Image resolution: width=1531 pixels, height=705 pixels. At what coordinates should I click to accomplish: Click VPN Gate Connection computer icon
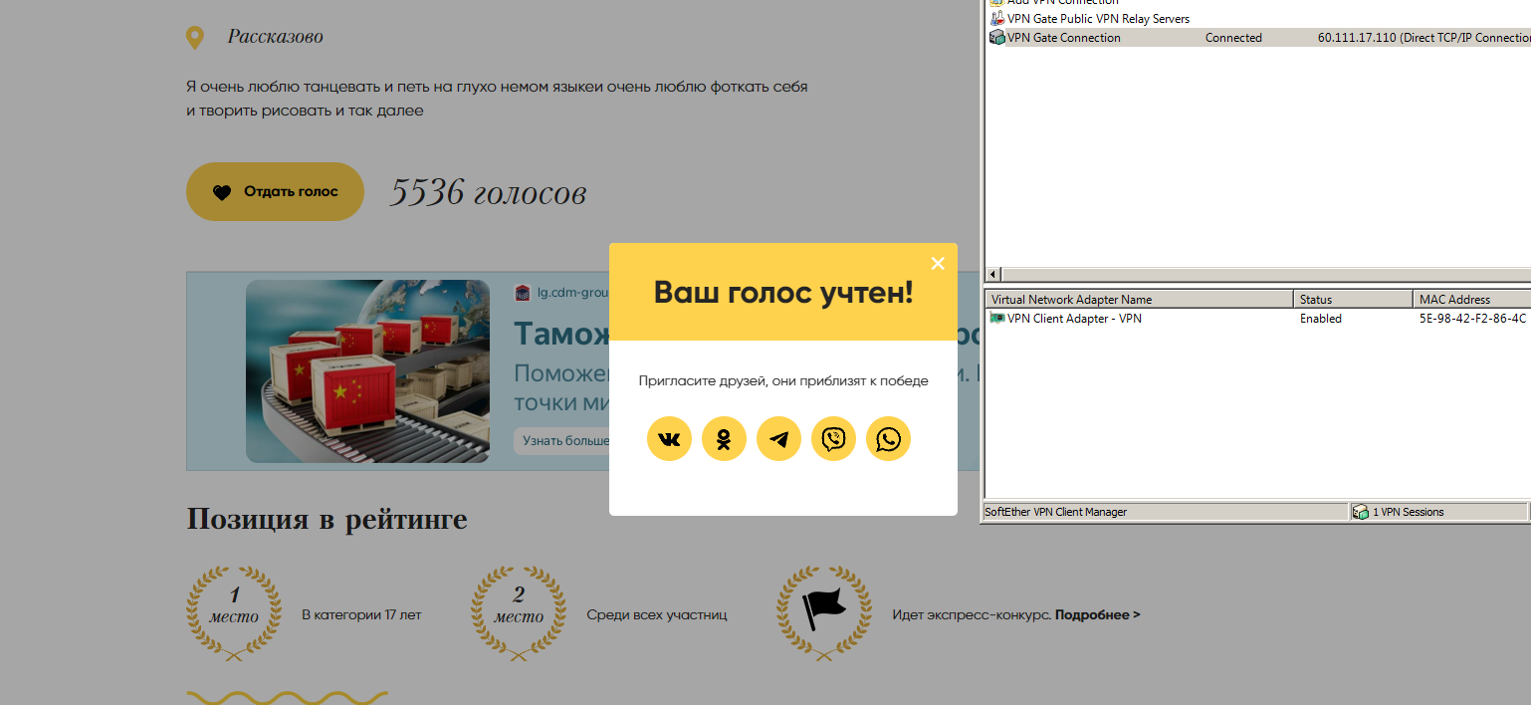click(996, 38)
